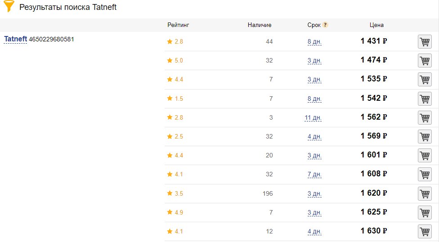
Task: Add the 1 569 ₽ offer to cart
Action: (425, 137)
